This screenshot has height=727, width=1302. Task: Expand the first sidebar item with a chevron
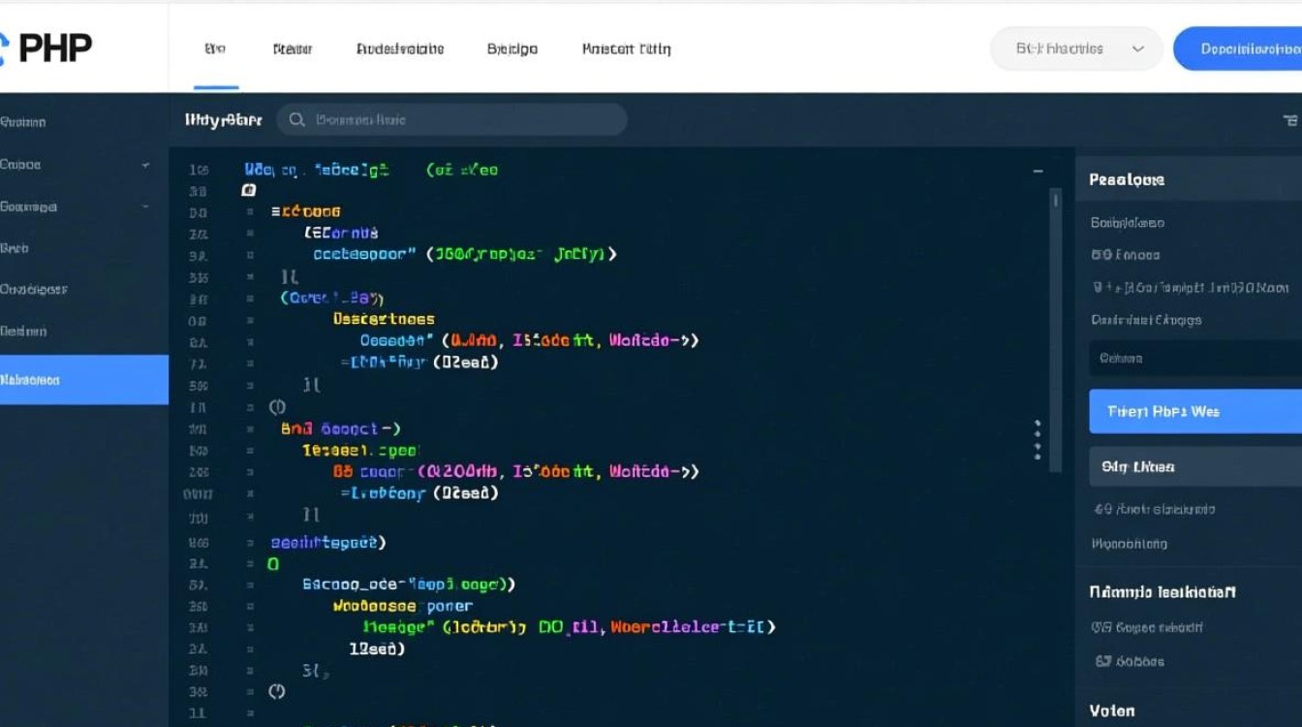click(145, 165)
